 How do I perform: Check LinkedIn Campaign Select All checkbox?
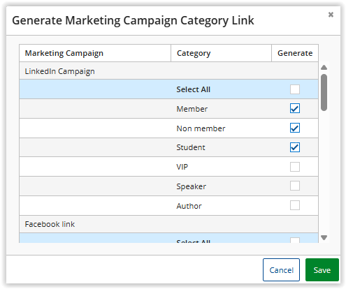[x=295, y=89]
